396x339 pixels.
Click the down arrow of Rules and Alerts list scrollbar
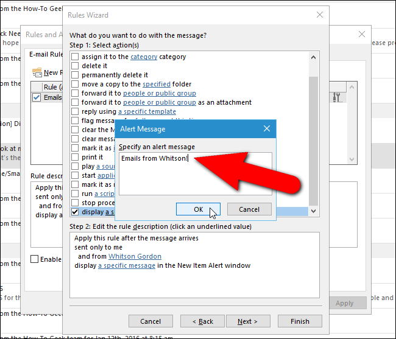click(x=352, y=159)
